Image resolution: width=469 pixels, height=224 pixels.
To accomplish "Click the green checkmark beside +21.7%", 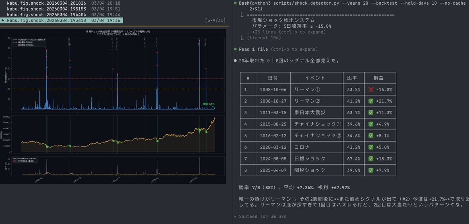I will pyautogui.click(x=371, y=101).
